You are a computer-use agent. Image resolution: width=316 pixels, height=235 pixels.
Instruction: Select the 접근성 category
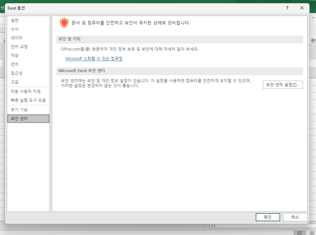pos(28,73)
